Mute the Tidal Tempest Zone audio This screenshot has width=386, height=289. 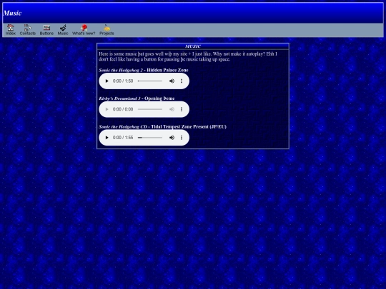click(x=172, y=138)
